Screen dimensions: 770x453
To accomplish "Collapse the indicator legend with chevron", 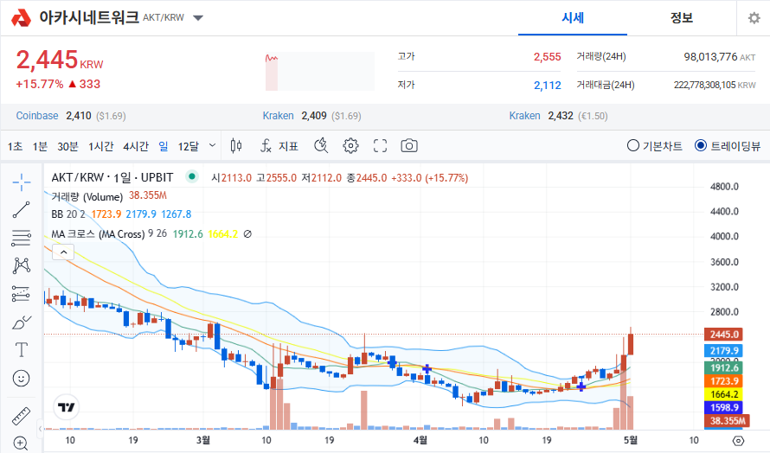I will tap(63, 252).
